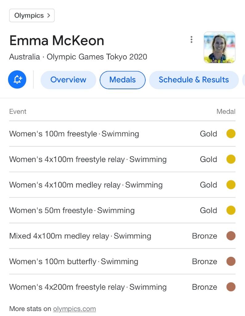Open the Women's 100m freestyle event row
Viewport: 245px width, 316px height.
(122, 134)
